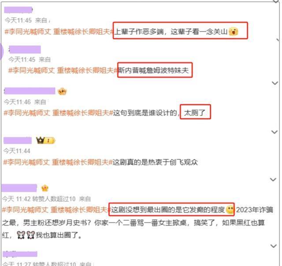Click the surprised emoji after 一念关山
This screenshot has height=266, width=282.
[x=234, y=32]
